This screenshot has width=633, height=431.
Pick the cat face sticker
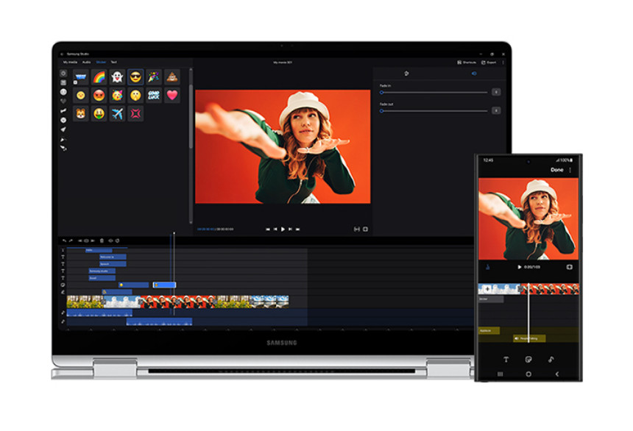(81, 114)
